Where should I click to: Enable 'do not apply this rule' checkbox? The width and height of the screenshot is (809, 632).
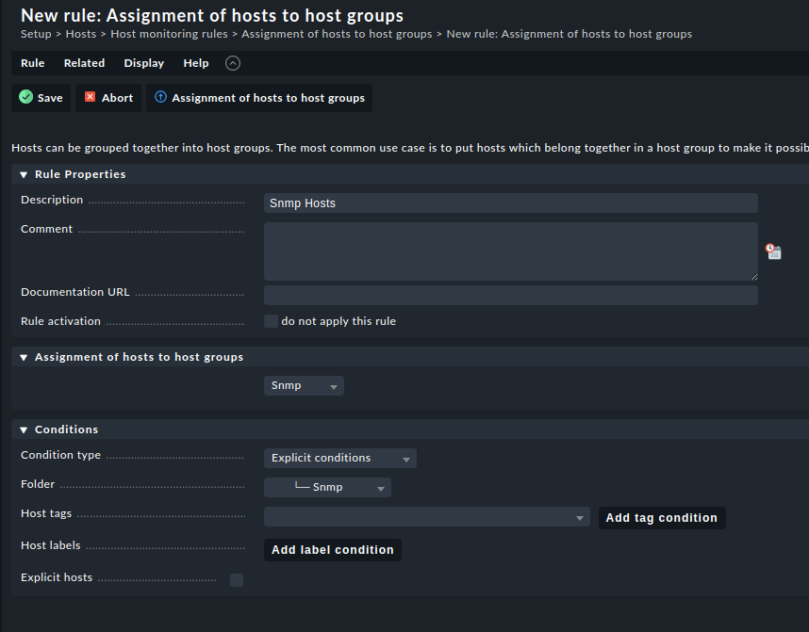272,321
